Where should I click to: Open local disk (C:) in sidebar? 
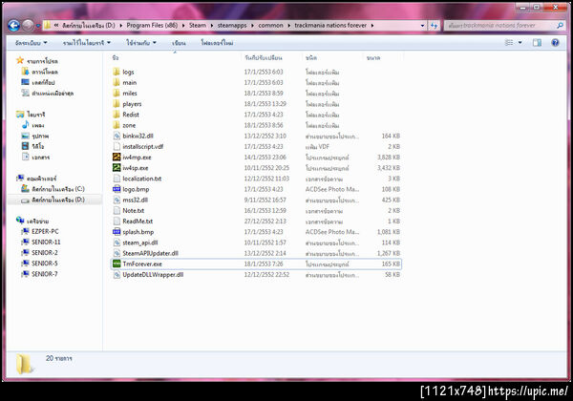point(53,189)
